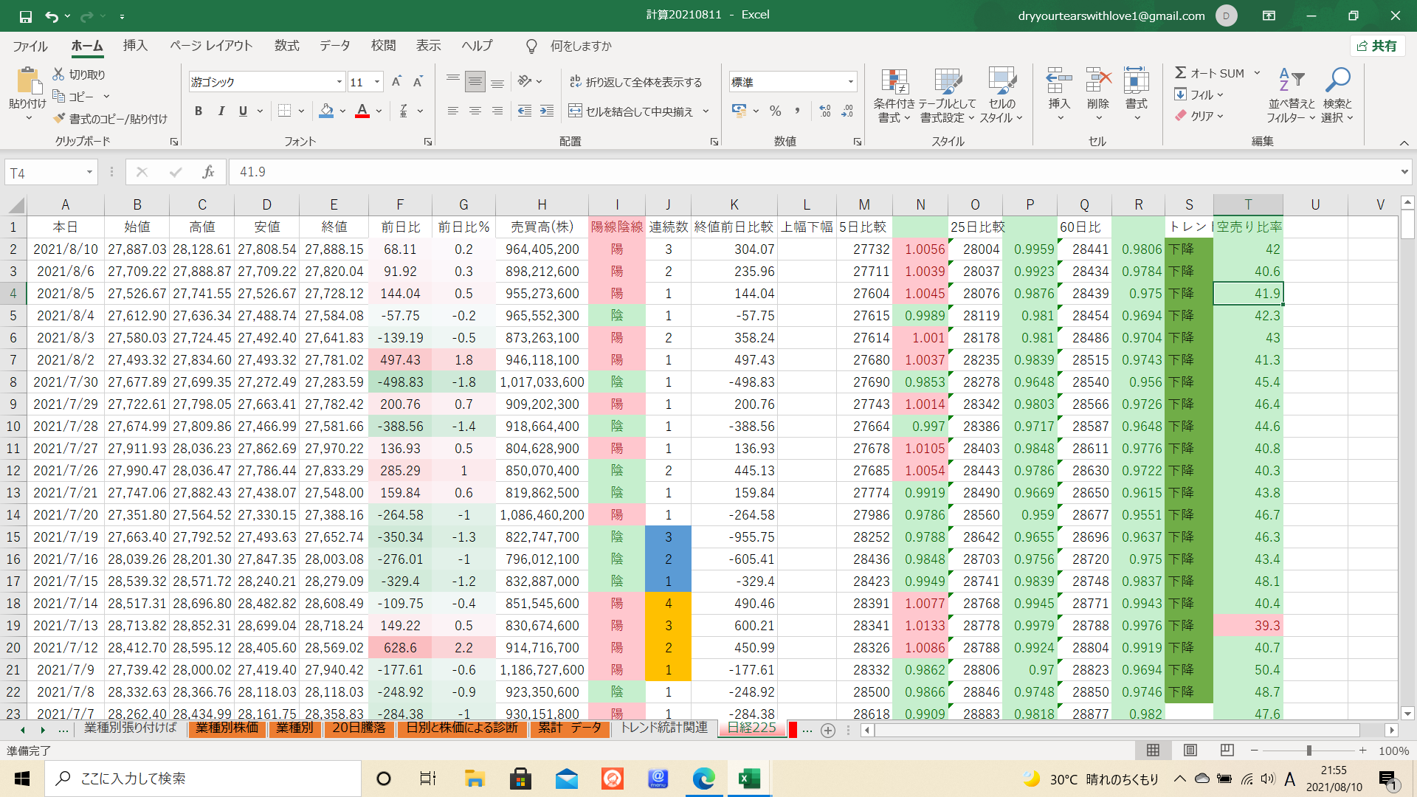Viewport: 1417px width, 797px height.
Task: Switch to Page Layout view in status bar
Action: (x=1190, y=751)
